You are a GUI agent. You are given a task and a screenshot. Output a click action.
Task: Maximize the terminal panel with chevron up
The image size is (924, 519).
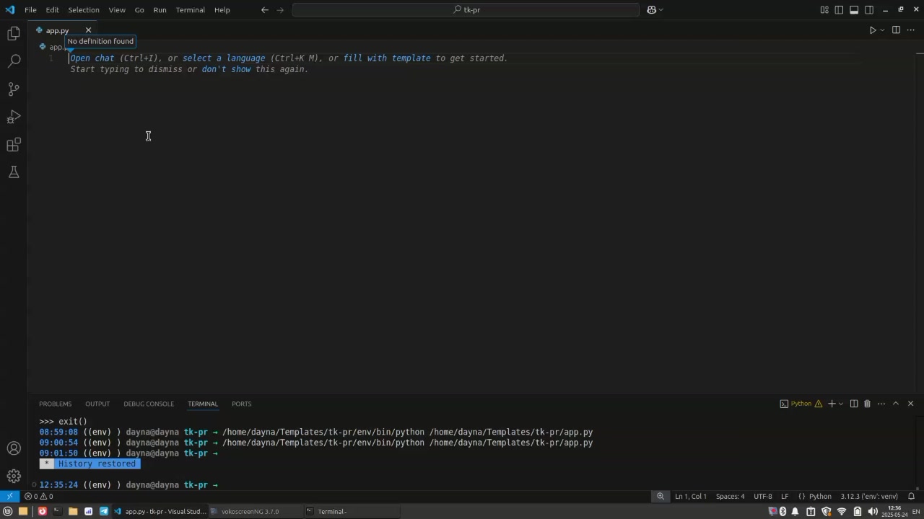pyautogui.click(x=896, y=404)
